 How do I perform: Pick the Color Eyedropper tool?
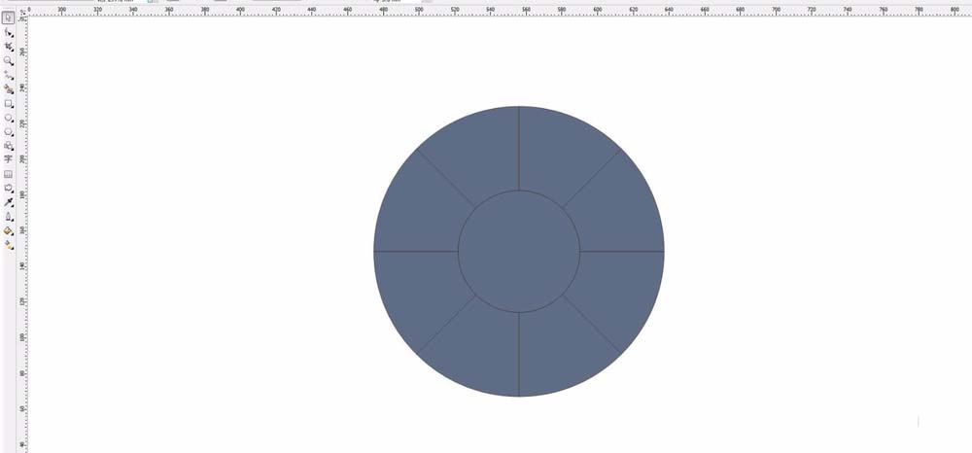tap(9, 202)
